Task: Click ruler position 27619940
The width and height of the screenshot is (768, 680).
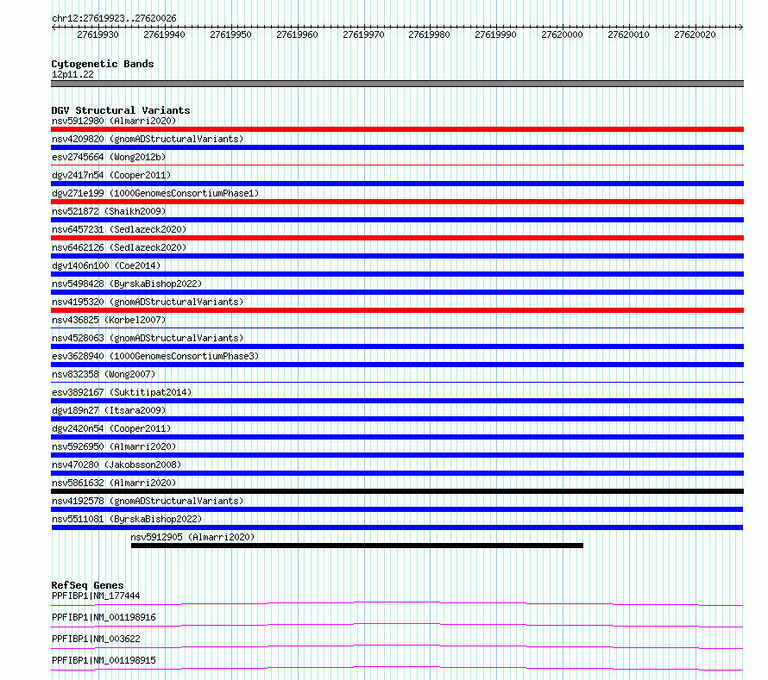Action: pyautogui.click(x=165, y=34)
